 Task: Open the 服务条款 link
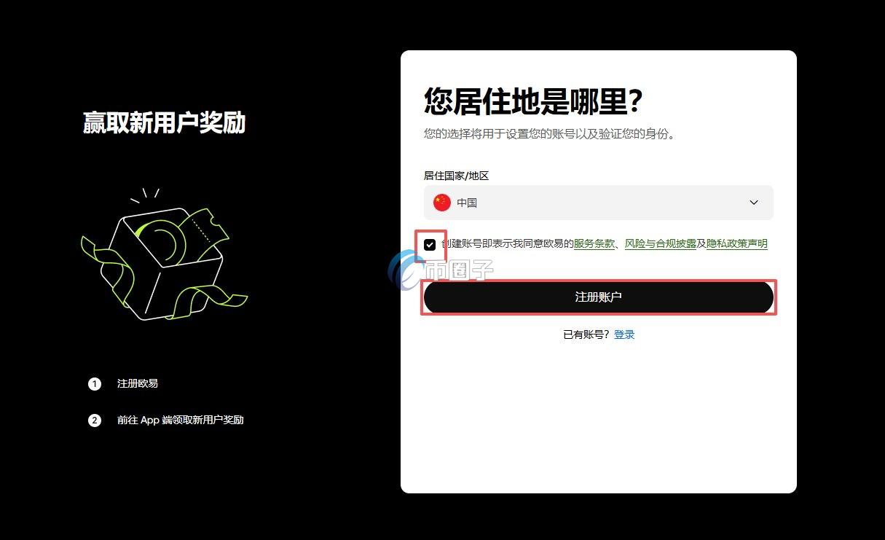click(593, 243)
